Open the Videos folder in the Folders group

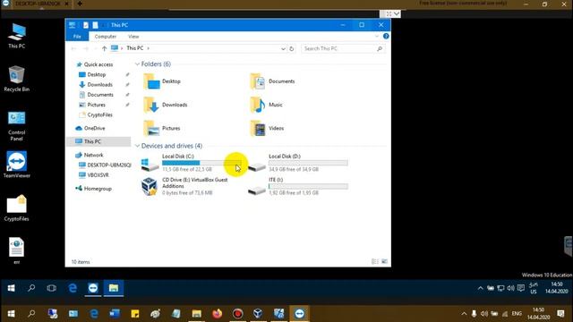point(267,128)
